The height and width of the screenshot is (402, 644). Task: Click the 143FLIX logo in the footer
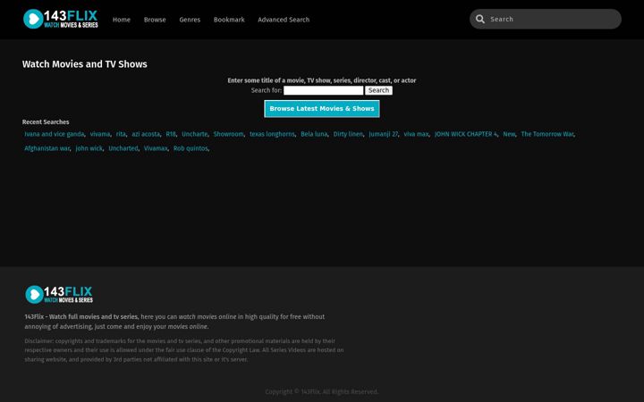[x=59, y=294]
